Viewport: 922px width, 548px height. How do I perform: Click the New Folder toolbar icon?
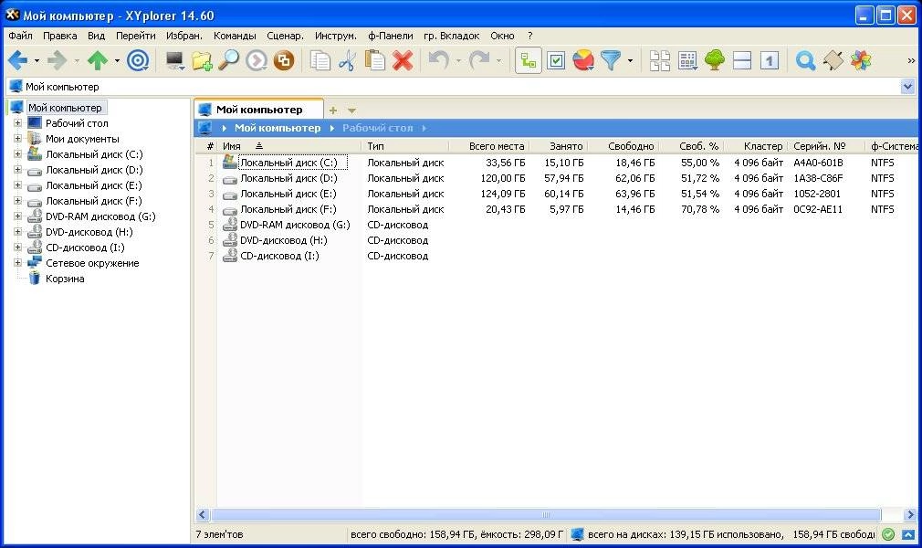[202, 60]
